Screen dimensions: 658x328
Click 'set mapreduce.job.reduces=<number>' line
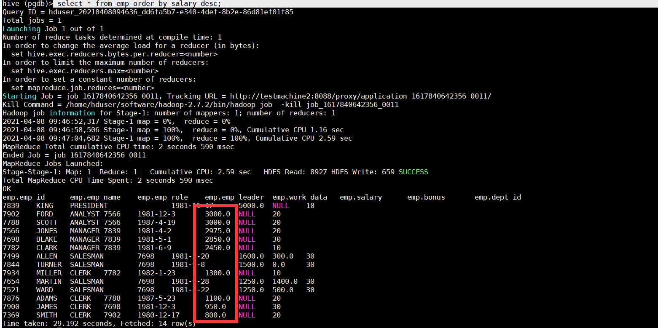point(83,88)
